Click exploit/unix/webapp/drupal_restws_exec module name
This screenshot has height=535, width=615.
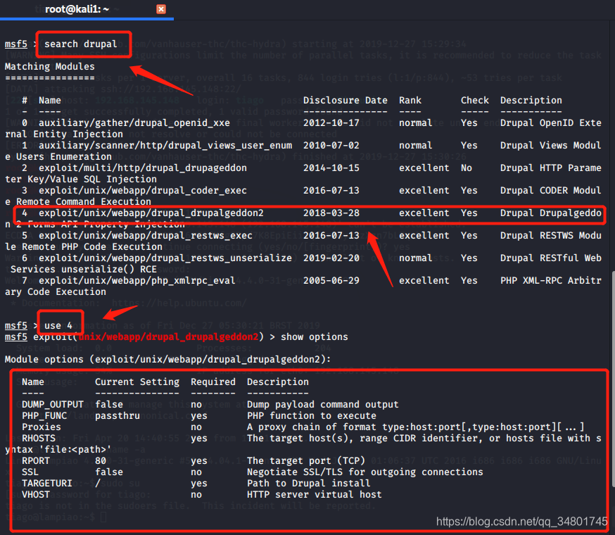[x=146, y=236]
